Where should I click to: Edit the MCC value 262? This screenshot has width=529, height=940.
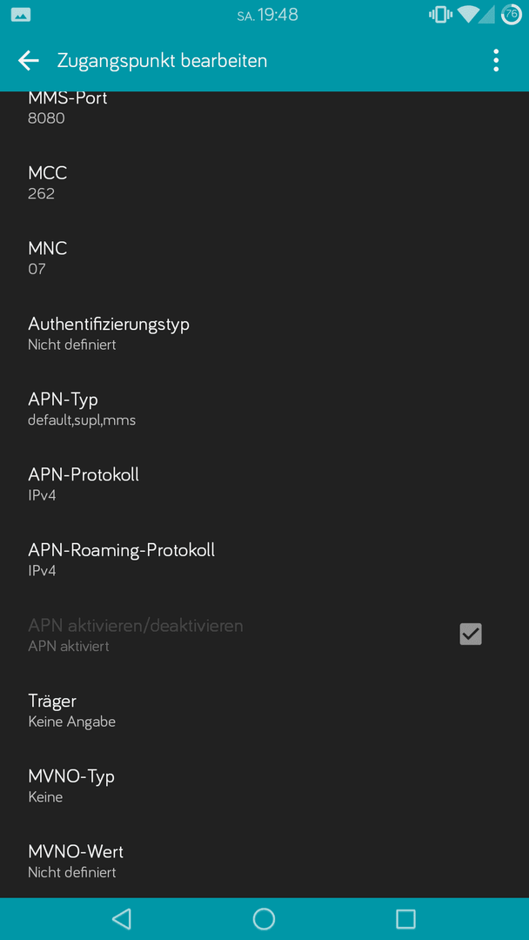(x=264, y=185)
